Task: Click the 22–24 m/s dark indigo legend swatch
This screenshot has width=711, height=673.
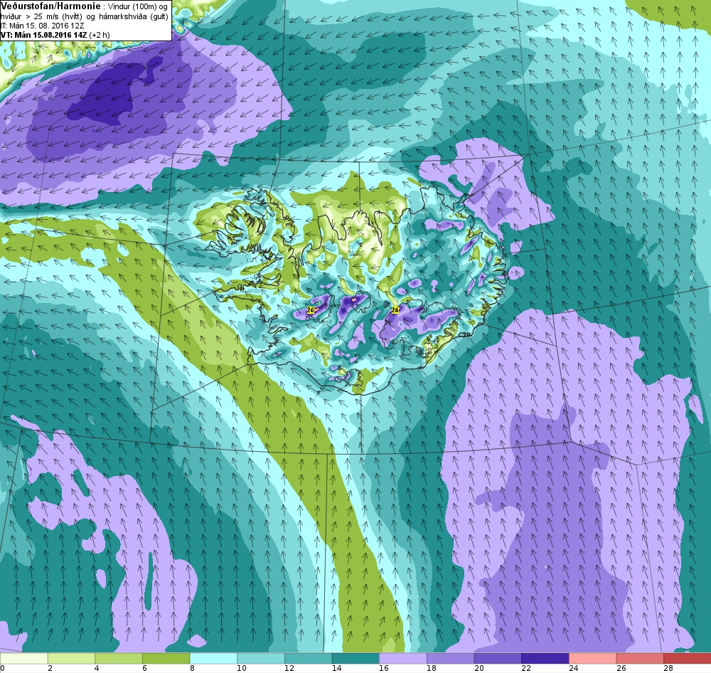Action: 545,658
